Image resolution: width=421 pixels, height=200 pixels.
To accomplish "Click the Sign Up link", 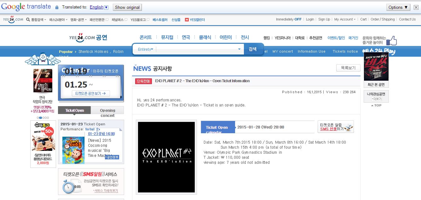I will coord(324,19).
